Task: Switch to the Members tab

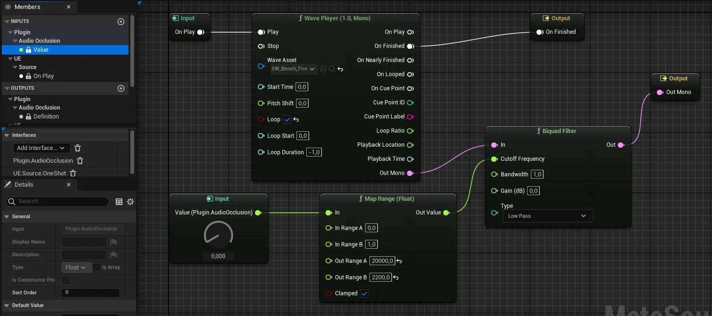Action: pyautogui.click(x=27, y=7)
